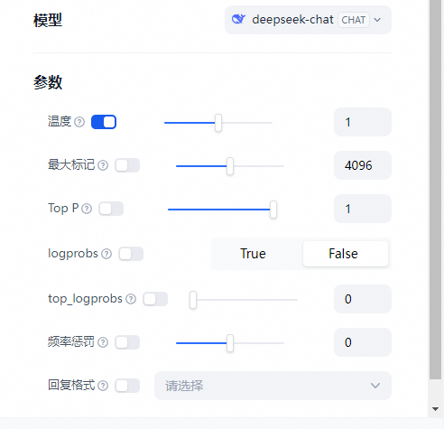
Task: Click the DeepSeek whale logo icon
Action: (238, 19)
